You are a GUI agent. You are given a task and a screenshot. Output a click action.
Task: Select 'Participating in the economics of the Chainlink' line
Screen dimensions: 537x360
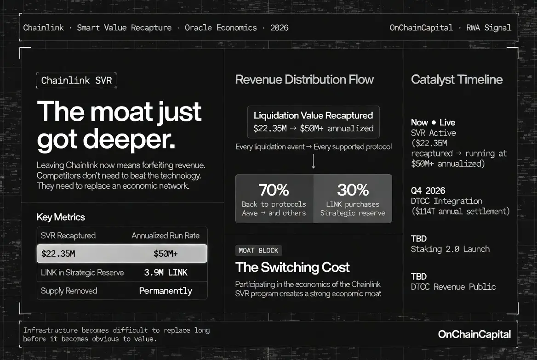coord(308,284)
